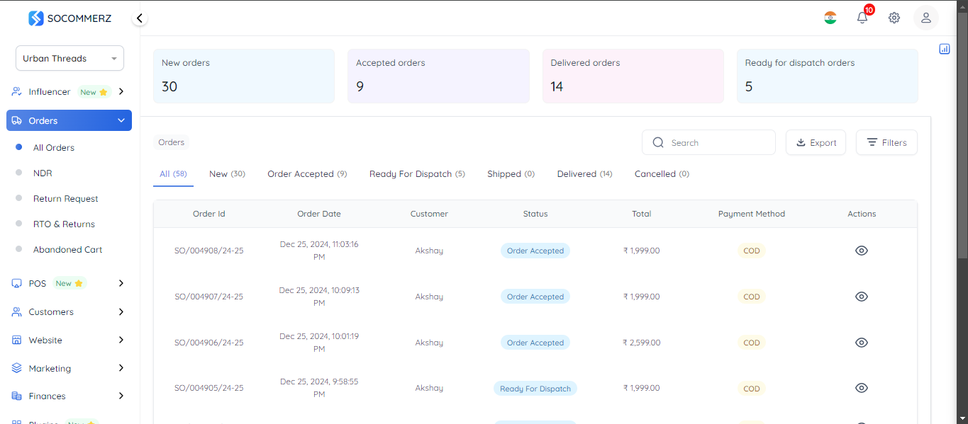Open the analytics chart icon at right edge
Image resolution: width=968 pixels, height=424 pixels.
click(945, 49)
